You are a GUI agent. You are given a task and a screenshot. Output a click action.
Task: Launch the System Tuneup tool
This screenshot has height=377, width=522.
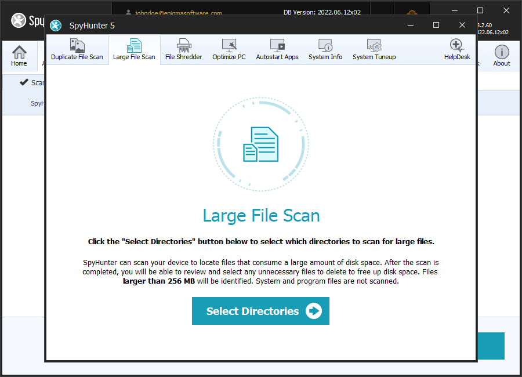tap(374, 50)
